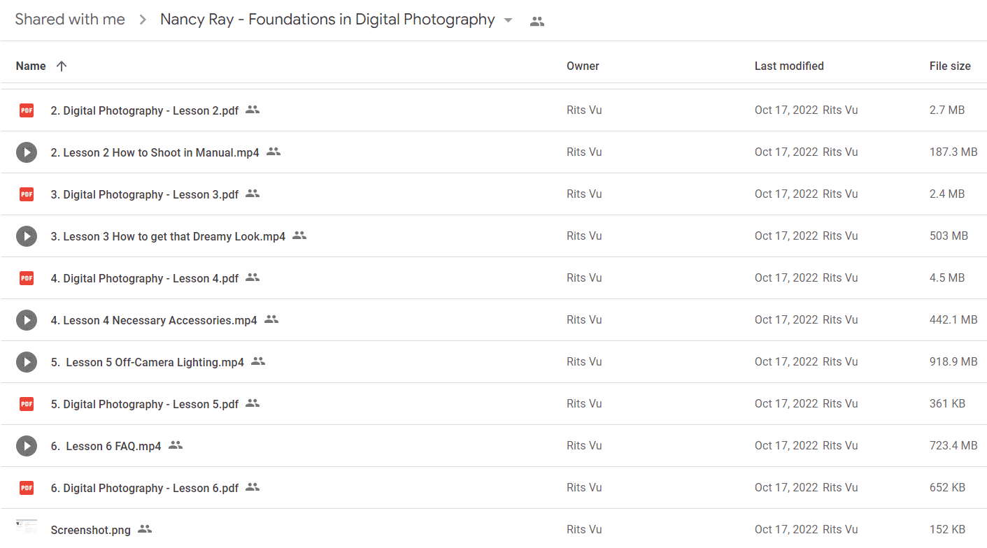Sort files by File size column
The image size is (987, 548).
tap(950, 66)
